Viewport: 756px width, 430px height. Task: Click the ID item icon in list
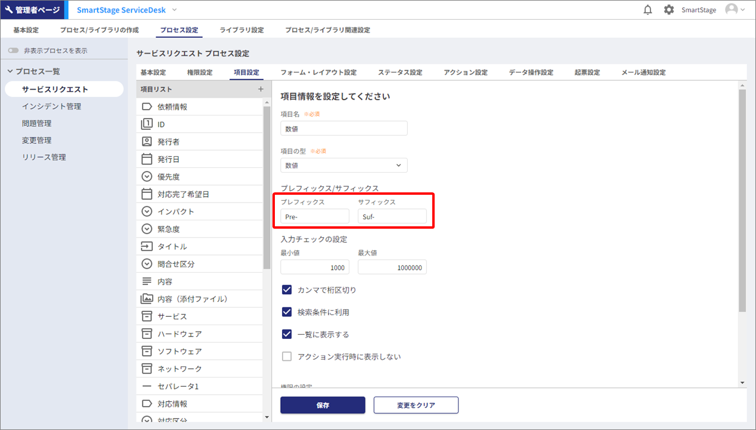point(147,124)
